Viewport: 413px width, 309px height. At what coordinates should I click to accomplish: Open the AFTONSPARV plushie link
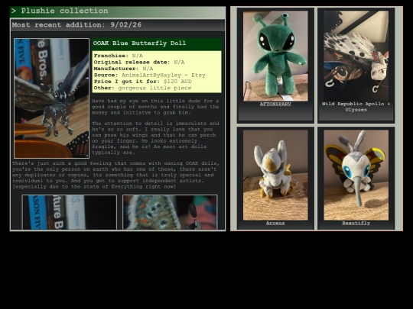[275, 104]
